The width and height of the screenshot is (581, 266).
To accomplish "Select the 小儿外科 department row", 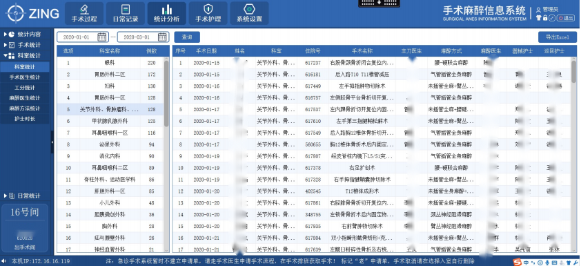I will (110, 203).
